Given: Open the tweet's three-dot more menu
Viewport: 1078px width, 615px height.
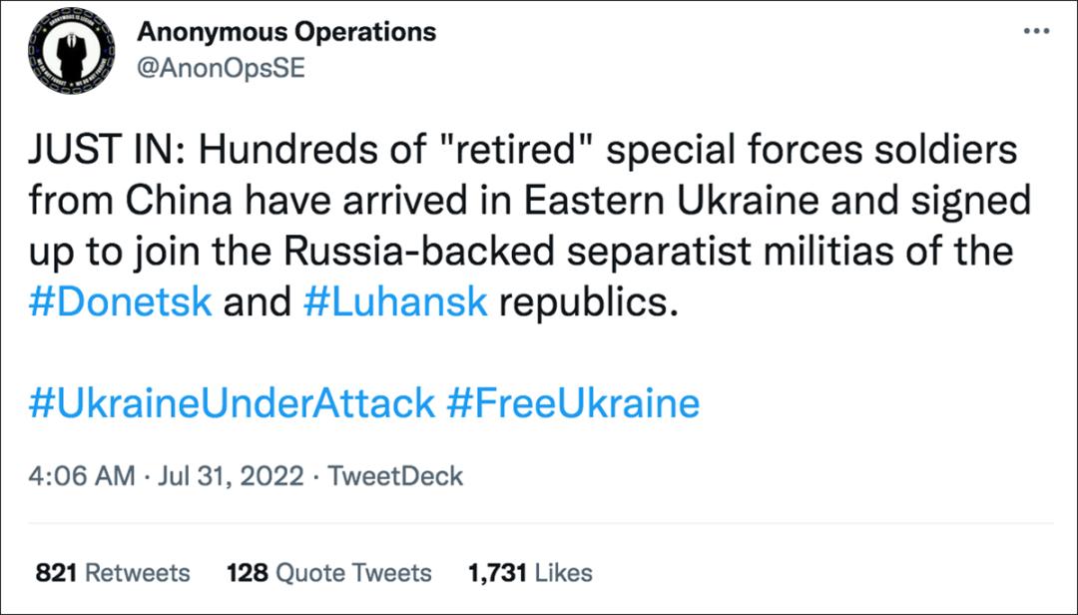Looking at the screenshot, I should click(x=1037, y=32).
